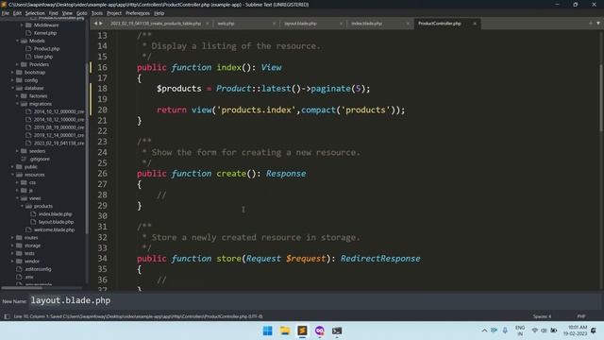Image resolution: width=604 pixels, height=340 pixels.
Task: Click the sidebar horizontal scrollbar
Action: click(22, 287)
